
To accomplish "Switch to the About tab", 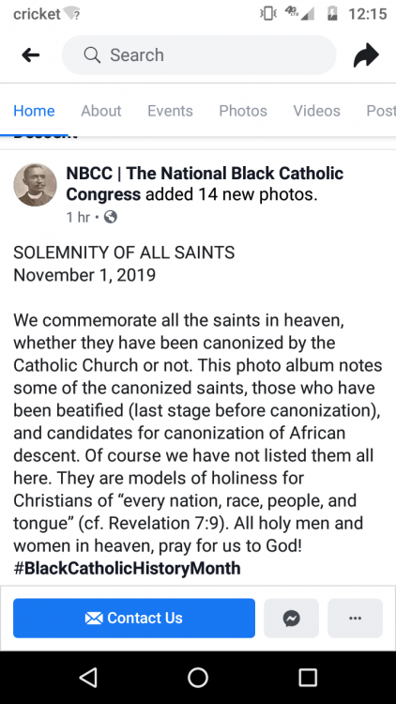I will (101, 111).
